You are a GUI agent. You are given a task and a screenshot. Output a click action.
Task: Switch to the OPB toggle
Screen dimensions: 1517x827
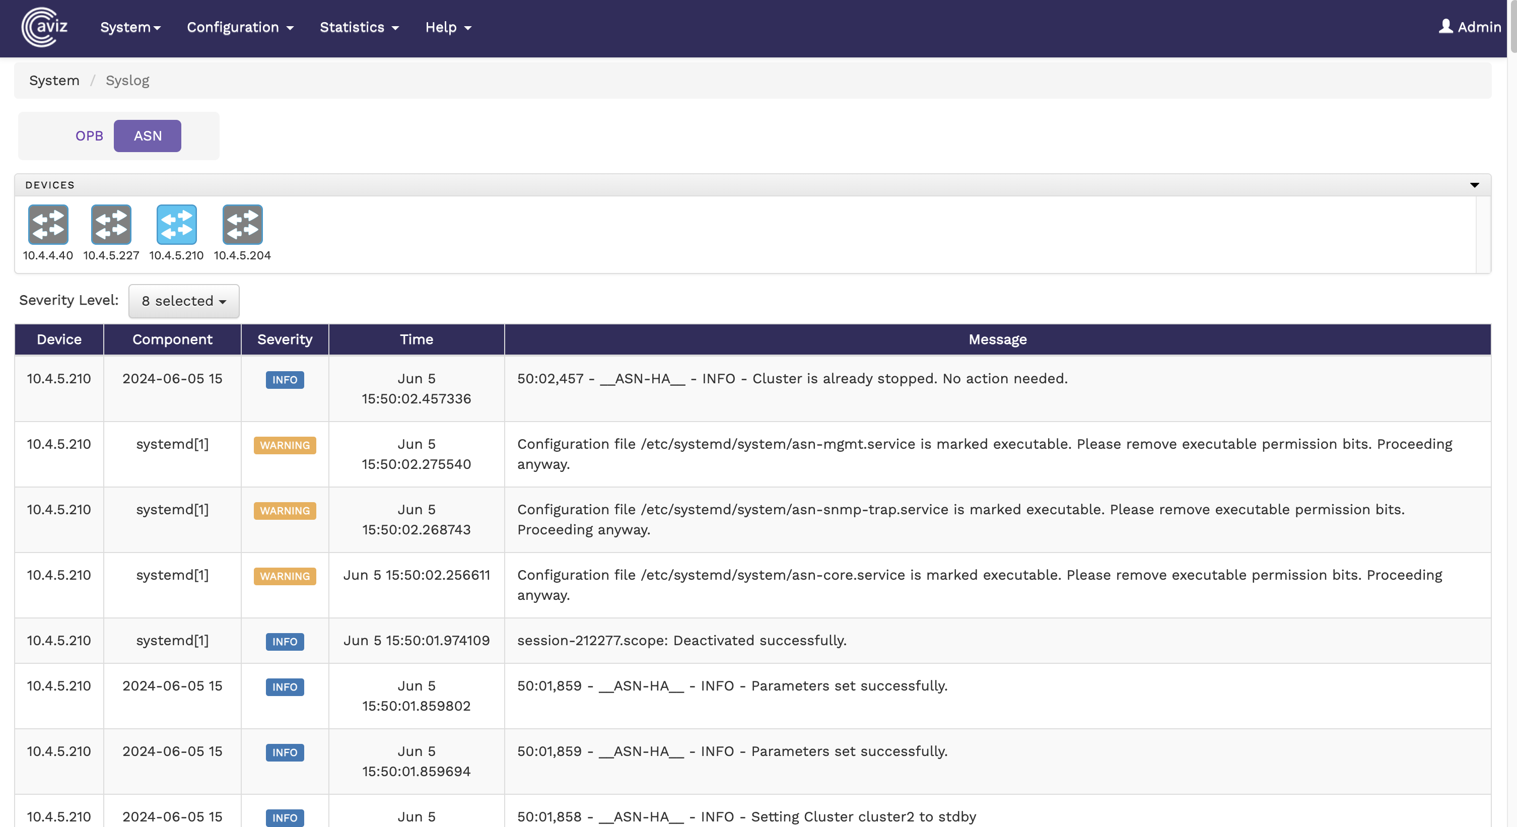pyautogui.click(x=89, y=136)
